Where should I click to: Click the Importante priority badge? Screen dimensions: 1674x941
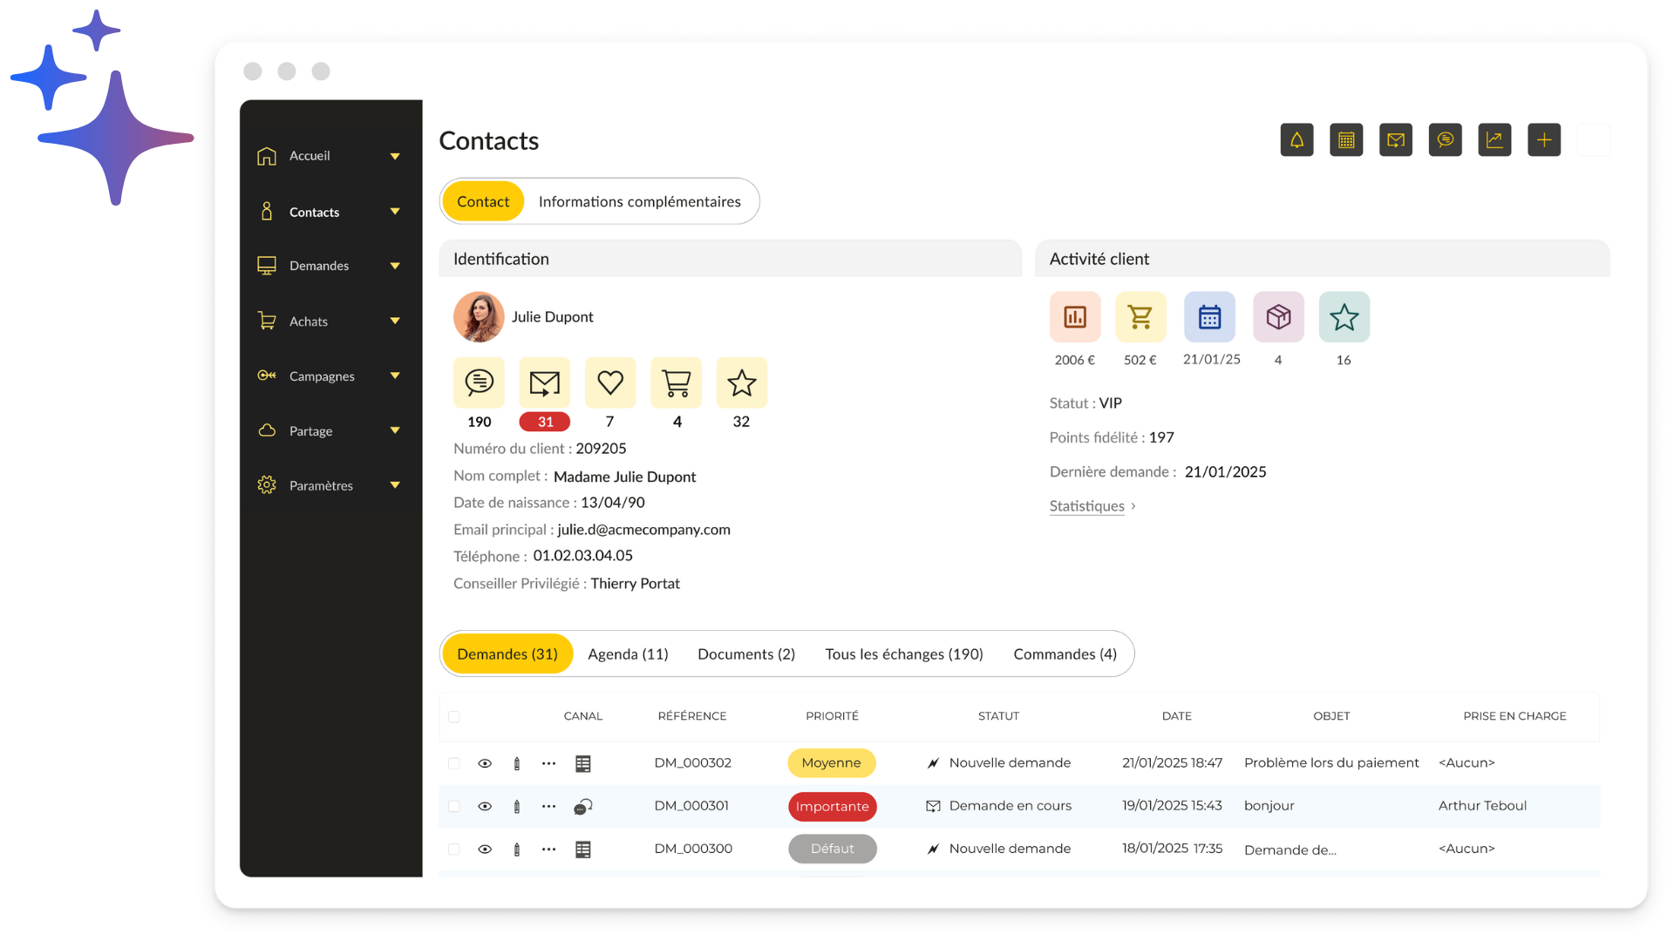point(832,807)
